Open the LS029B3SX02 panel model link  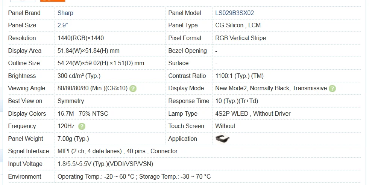234,13
